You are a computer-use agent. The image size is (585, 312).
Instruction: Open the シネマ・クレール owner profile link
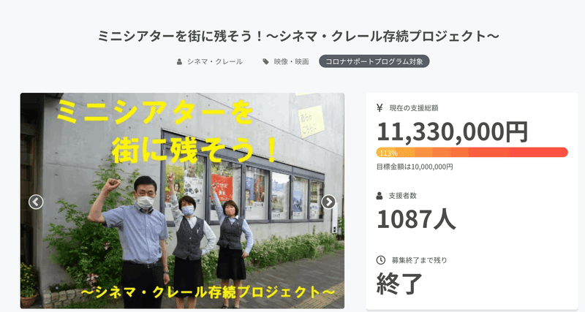(x=215, y=61)
